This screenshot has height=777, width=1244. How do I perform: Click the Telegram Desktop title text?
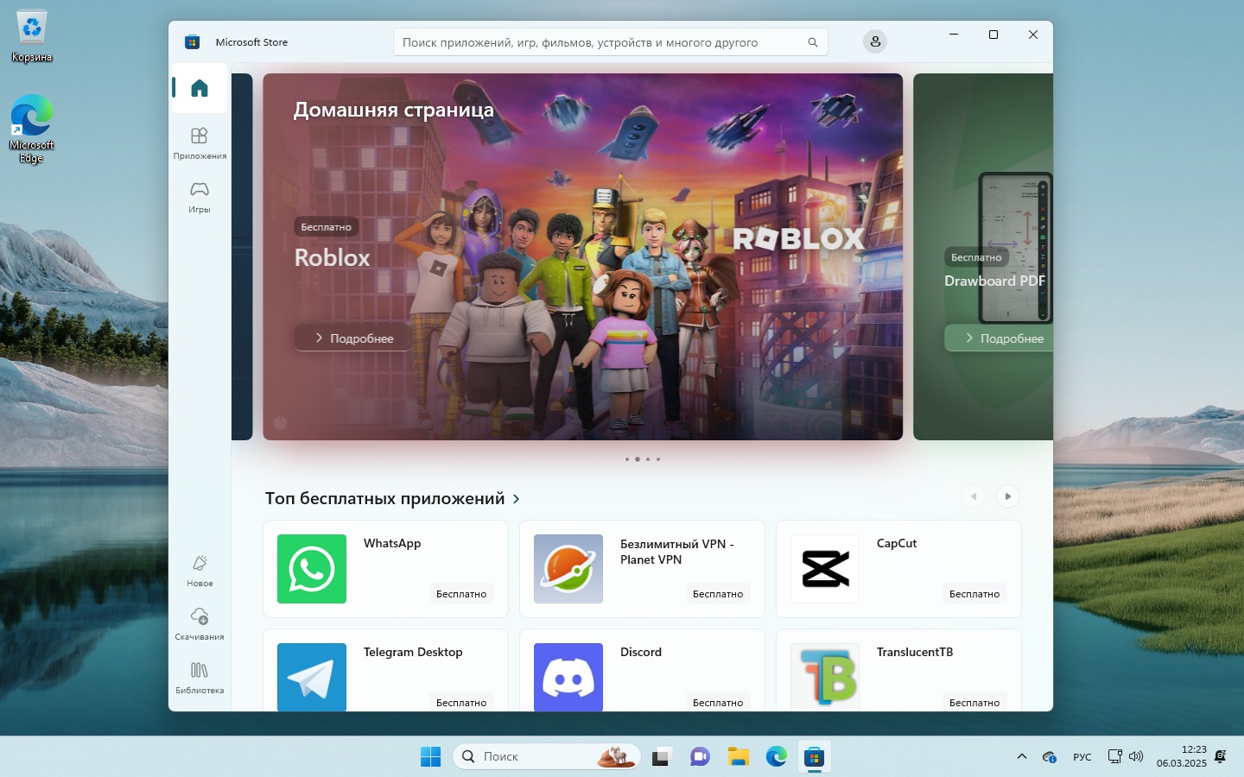[x=413, y=652]
